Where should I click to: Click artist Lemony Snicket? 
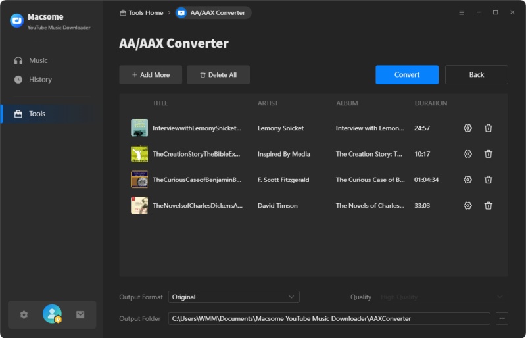coord(281,128)
